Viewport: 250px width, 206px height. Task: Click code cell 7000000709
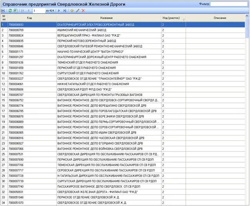click(x=32, y=30)
